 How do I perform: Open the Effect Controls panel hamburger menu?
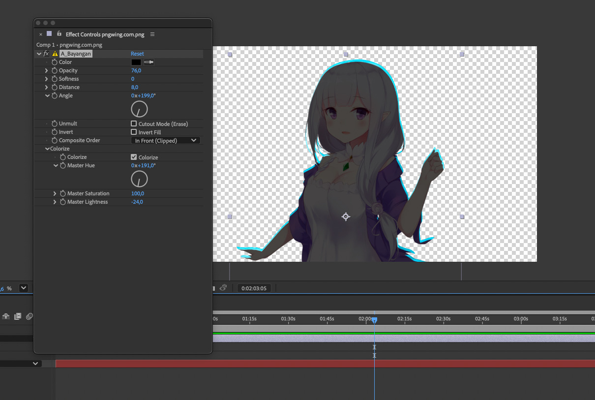coord(152,34)
